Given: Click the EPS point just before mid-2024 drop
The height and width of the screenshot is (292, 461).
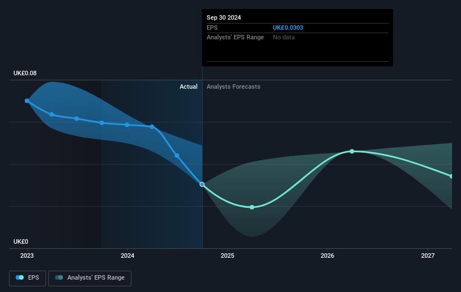Looking at the screenshot, I should 152,127.
